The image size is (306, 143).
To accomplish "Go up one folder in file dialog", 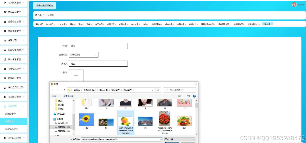I will click(65, 90).
